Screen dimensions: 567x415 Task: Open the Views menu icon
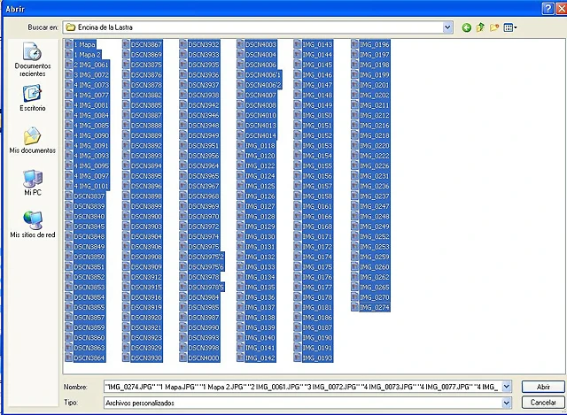tap(510, 27)
